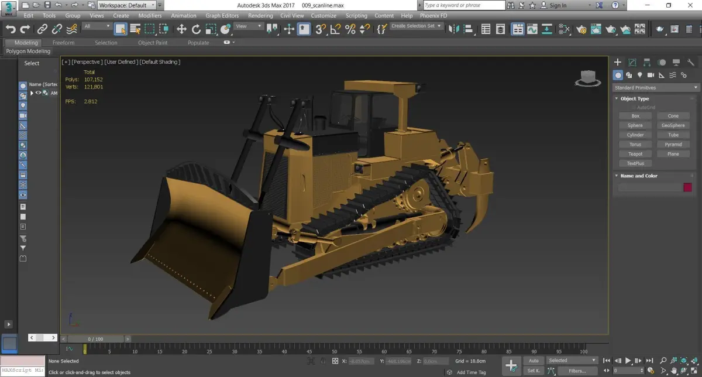Viewport: 702px width, 377px height.
Task: Click the Teapot primitive button
Action: pos(635,154)
